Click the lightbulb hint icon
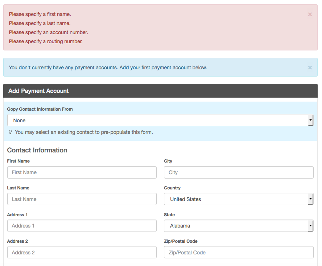 pos(10,132)
